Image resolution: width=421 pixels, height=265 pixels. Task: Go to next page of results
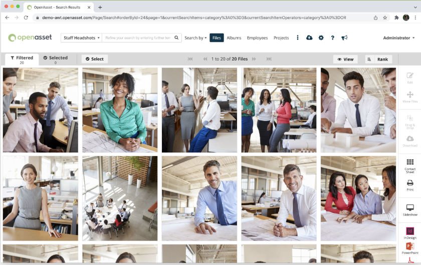point(254,59)
